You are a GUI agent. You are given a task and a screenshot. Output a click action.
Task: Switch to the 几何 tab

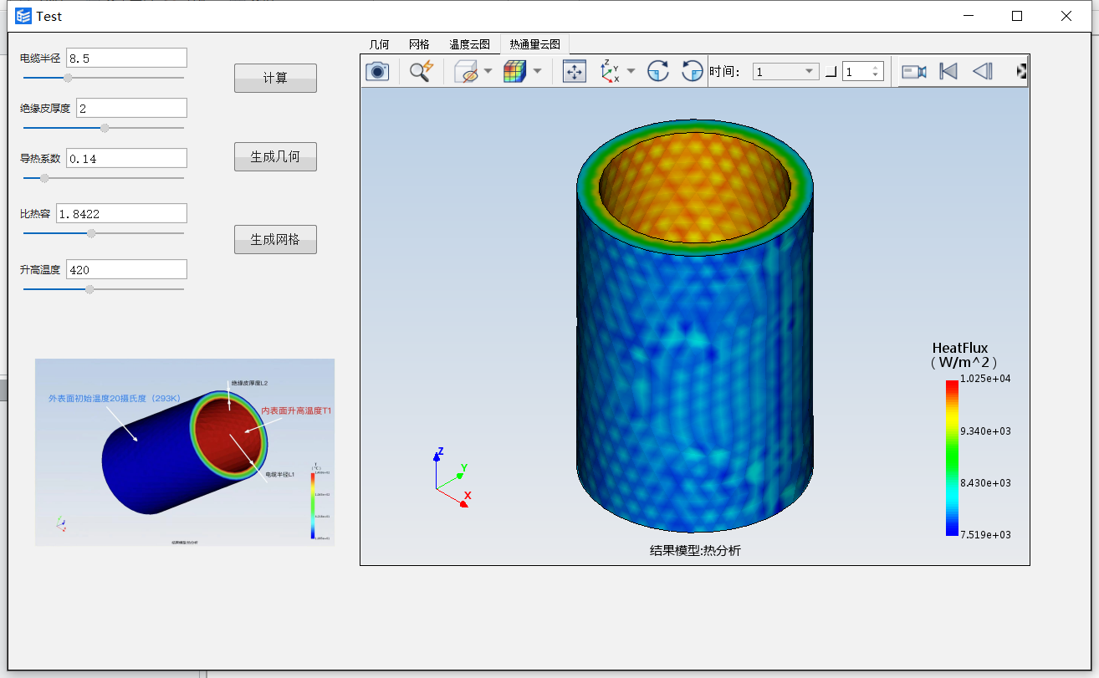pos(380,44)
